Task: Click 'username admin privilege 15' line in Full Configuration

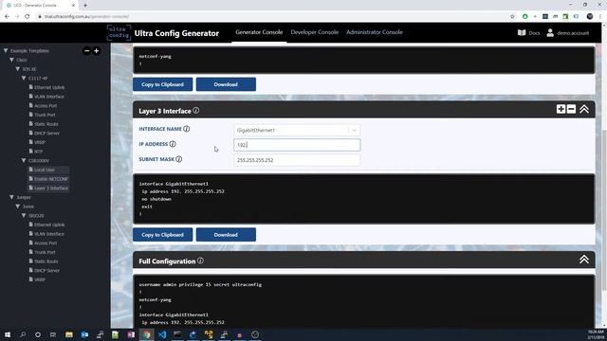Action: click(x=200, y=284)
